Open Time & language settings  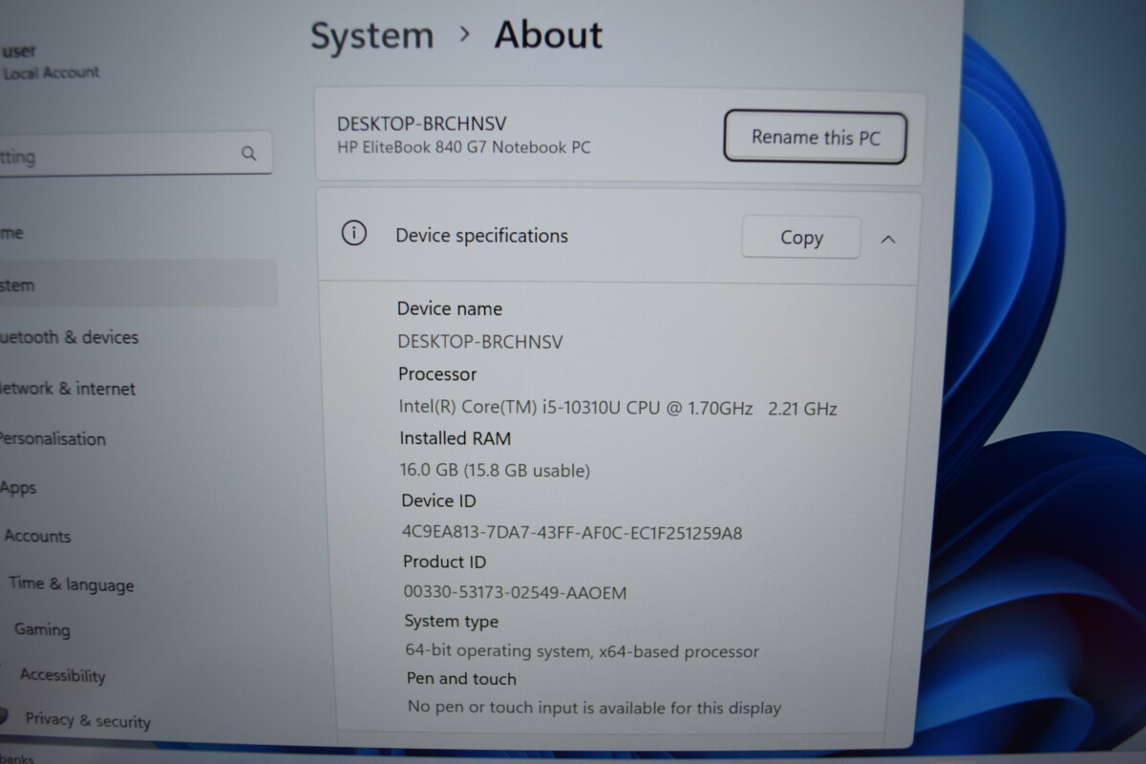pyautogui.click(x=72, y=584)
